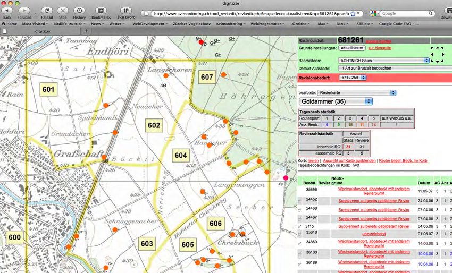Bookmark the page with the star icon
The width and height of the screenshot is (452, 273).
[x=353, y=13]
